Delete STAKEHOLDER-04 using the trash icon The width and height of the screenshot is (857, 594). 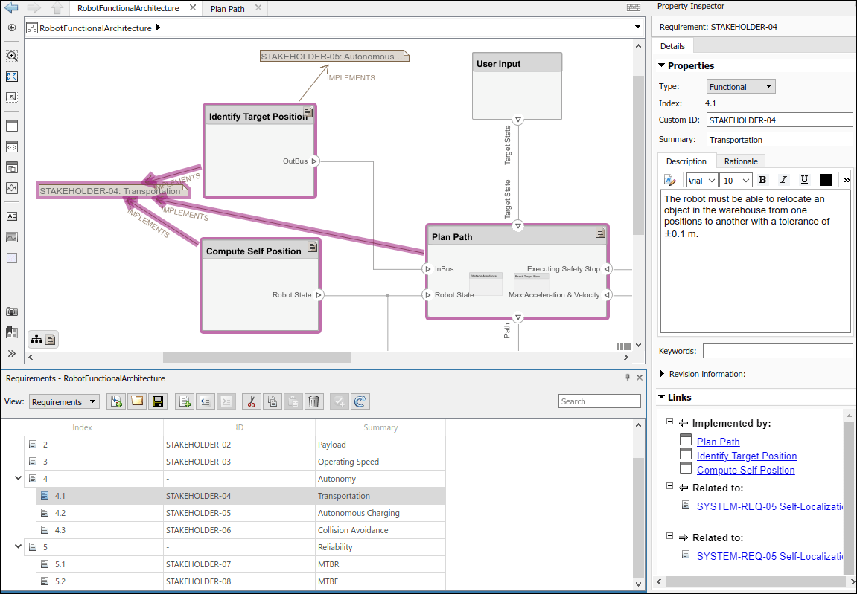tap(314, 401)
